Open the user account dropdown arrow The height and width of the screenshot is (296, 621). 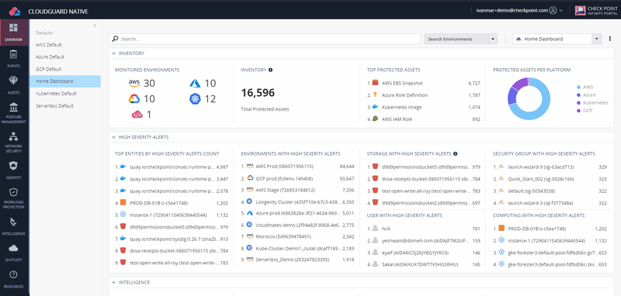(561, 11)
